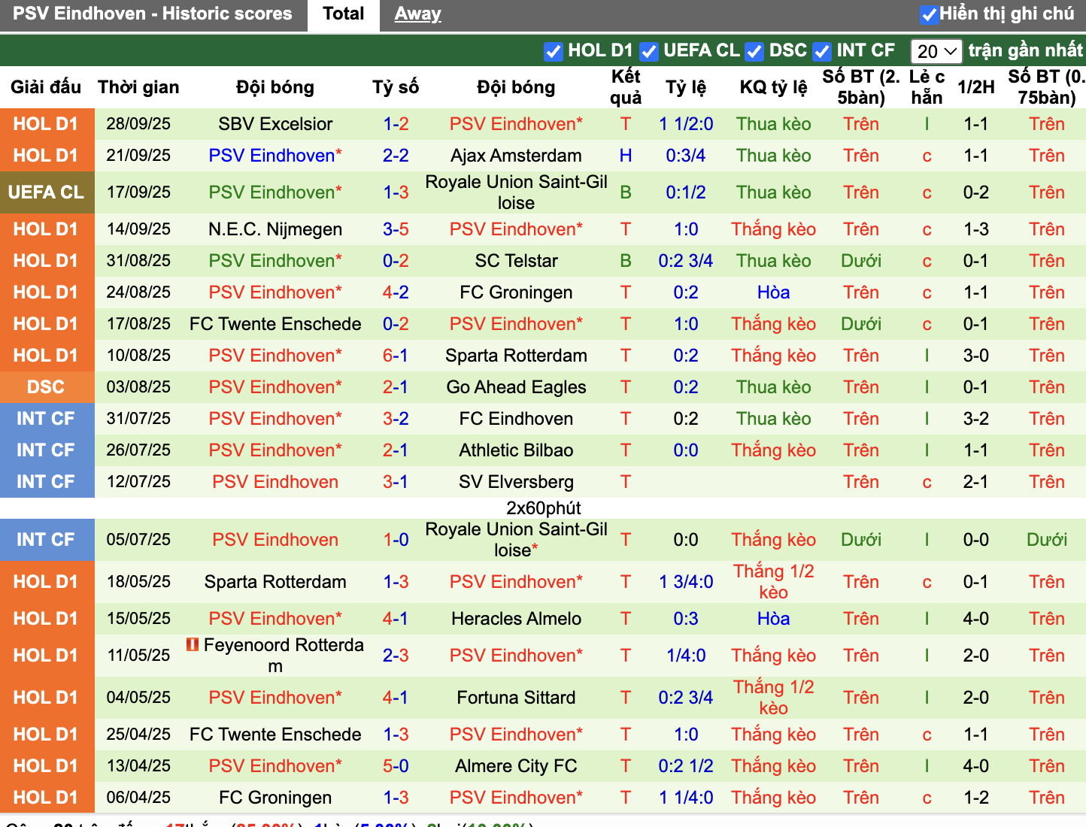The width and height of the screenshot is (1086, 827).
Task: Click the 1-2 score against SBV Excelsior
Action: [x=396, y=124]
